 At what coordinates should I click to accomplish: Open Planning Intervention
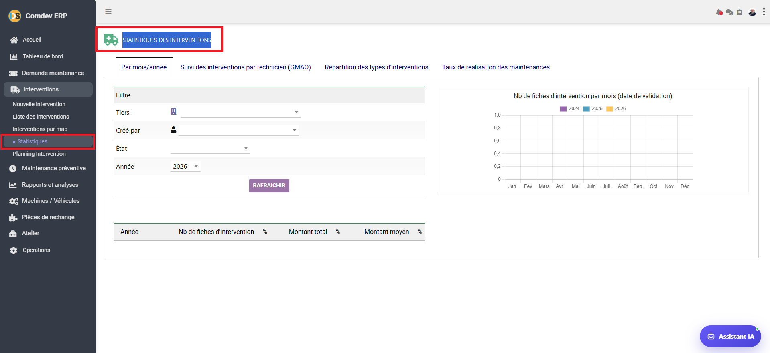pos(39,154)
